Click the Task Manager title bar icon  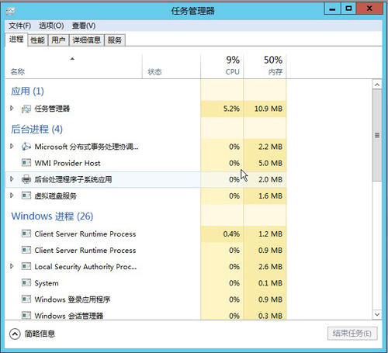coord(11,11)
